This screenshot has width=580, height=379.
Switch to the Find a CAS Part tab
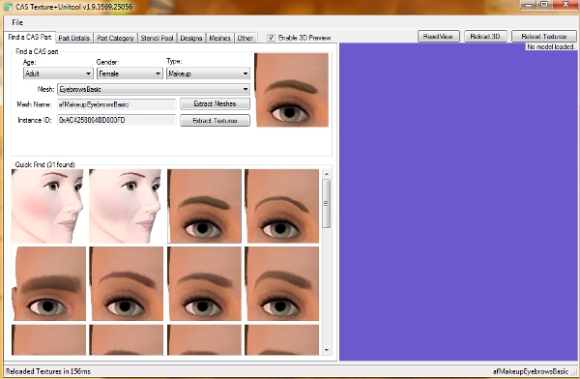[30, 37]
